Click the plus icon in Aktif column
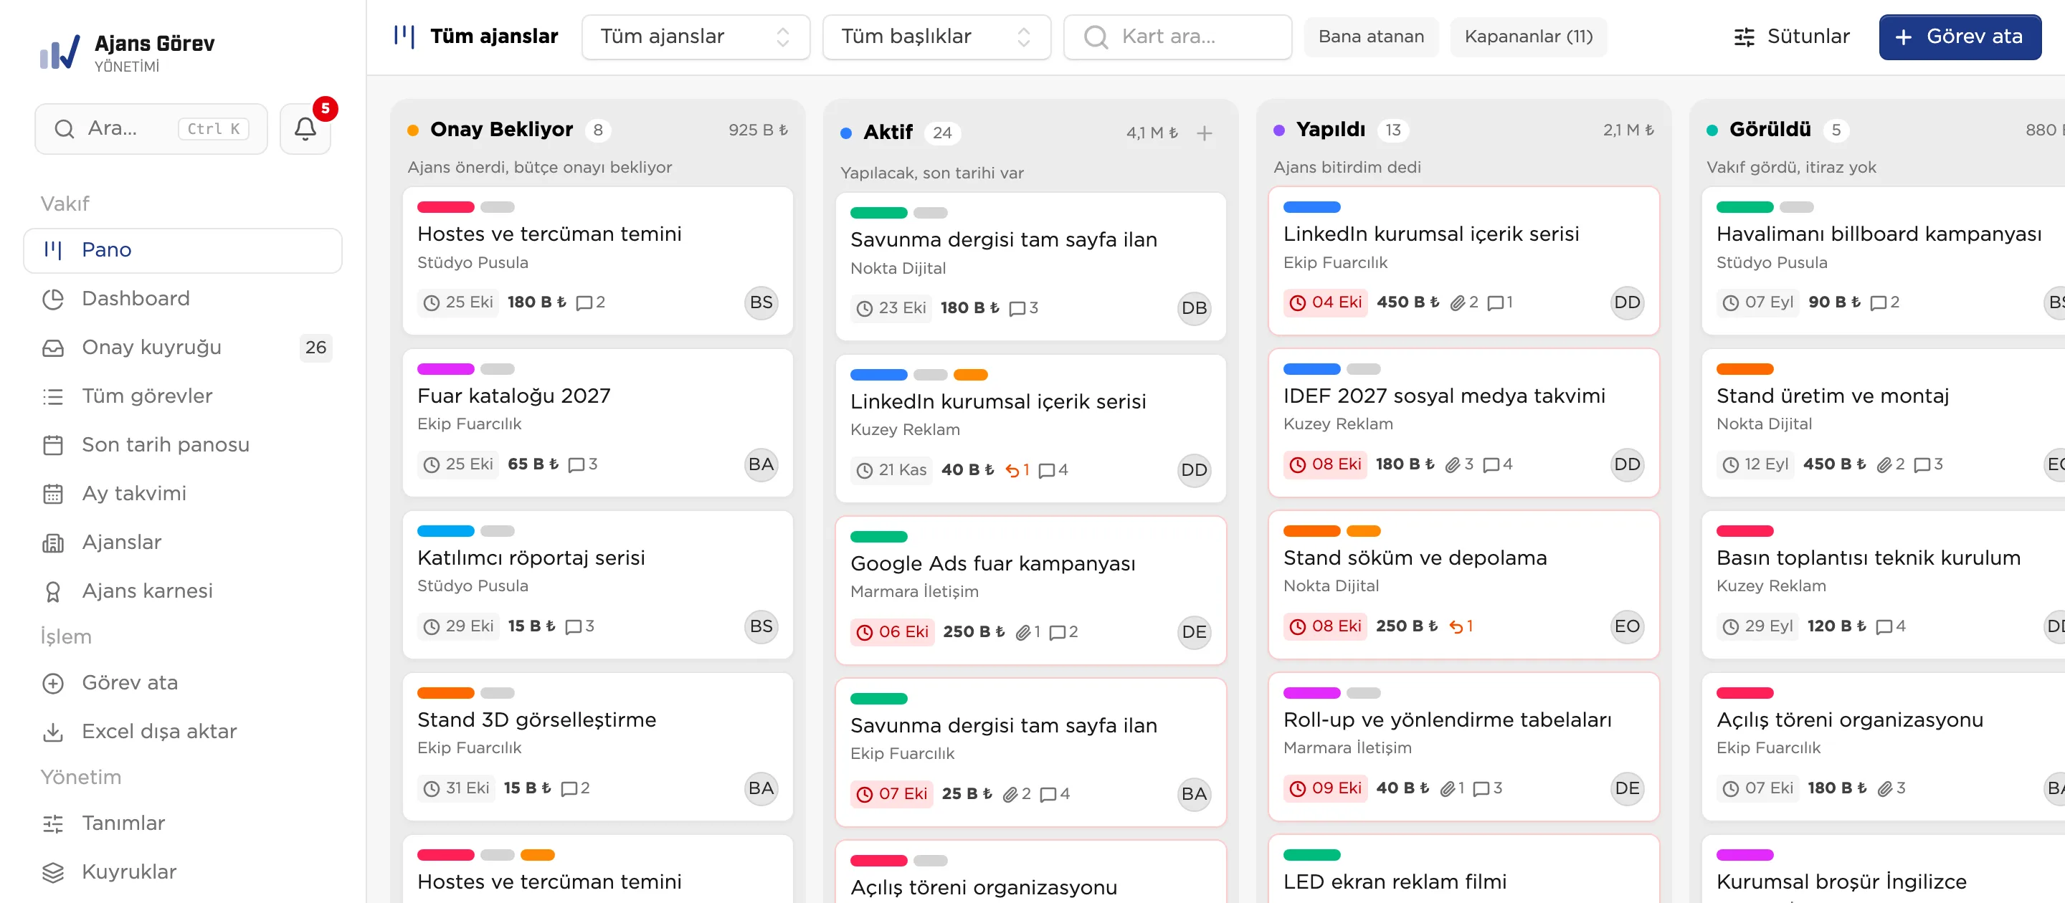2065x903 pixels. [1204, 133]
